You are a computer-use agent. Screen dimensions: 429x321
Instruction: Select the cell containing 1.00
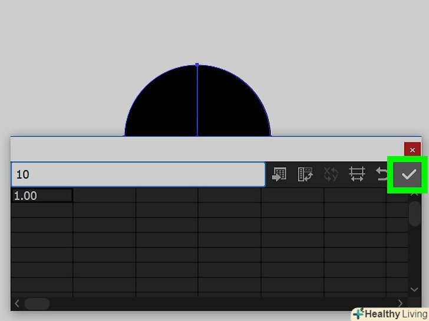tap(42, 196)
